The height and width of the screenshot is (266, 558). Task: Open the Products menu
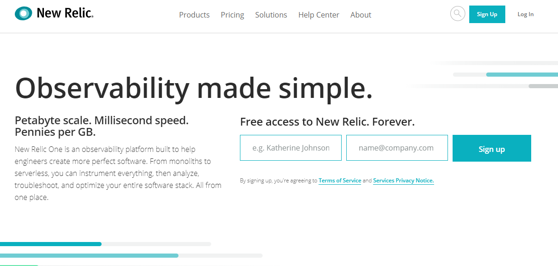pos(194,15)
